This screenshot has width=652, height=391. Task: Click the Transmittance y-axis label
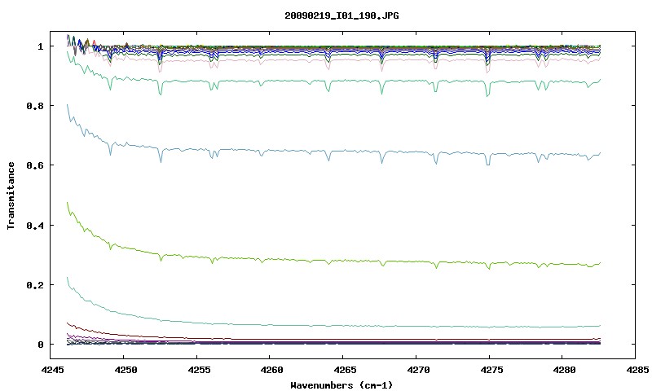click(11, 195)
